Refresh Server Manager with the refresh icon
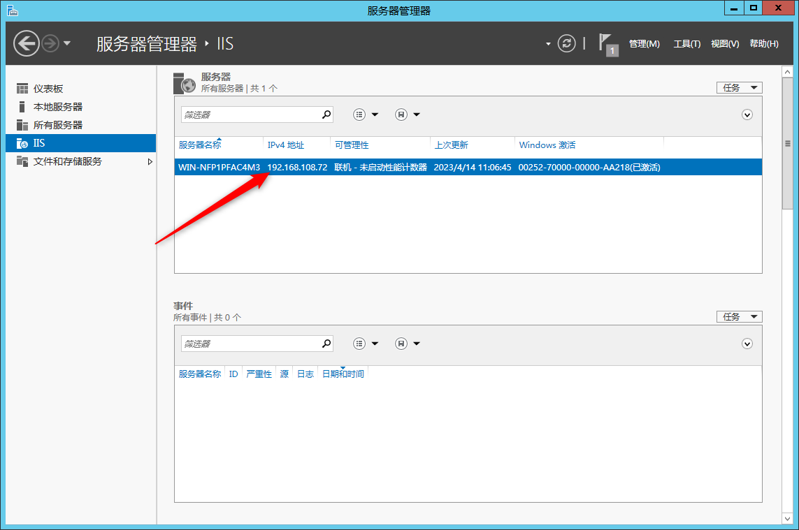The height and width of the screenshot is (530, 799). tap(566, 43)
